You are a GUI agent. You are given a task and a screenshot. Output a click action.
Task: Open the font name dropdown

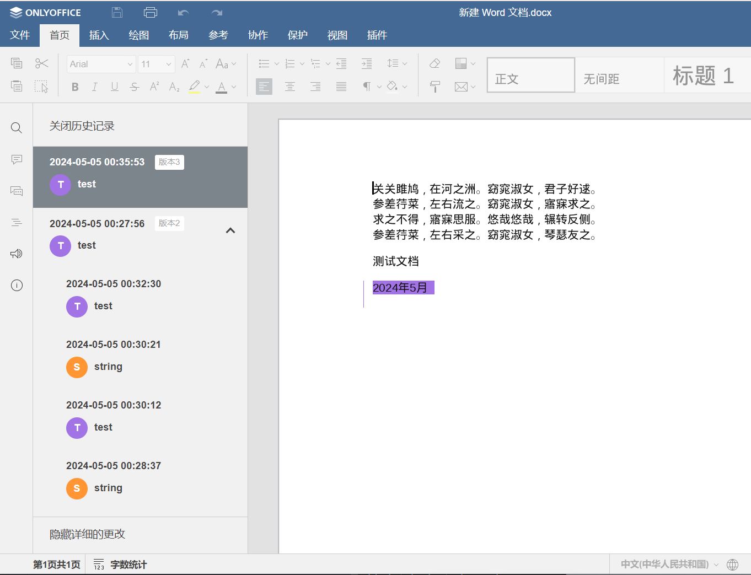click(101, 64)
